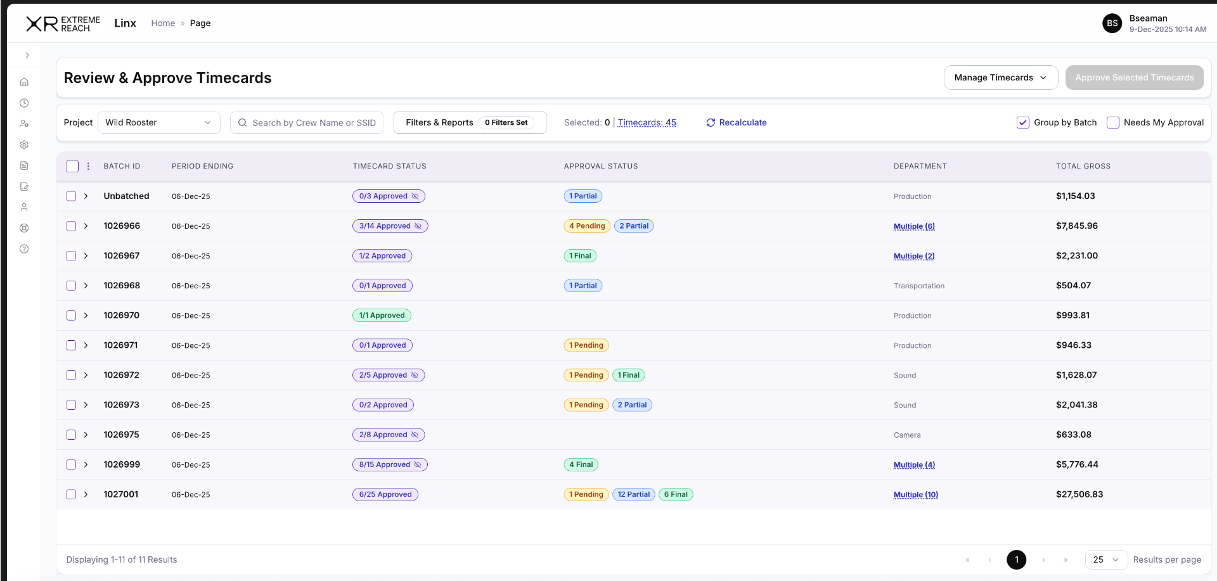The image size is (1217, 581).
Task: Select batch 1026966 checkbox
Action: [71, 226]
